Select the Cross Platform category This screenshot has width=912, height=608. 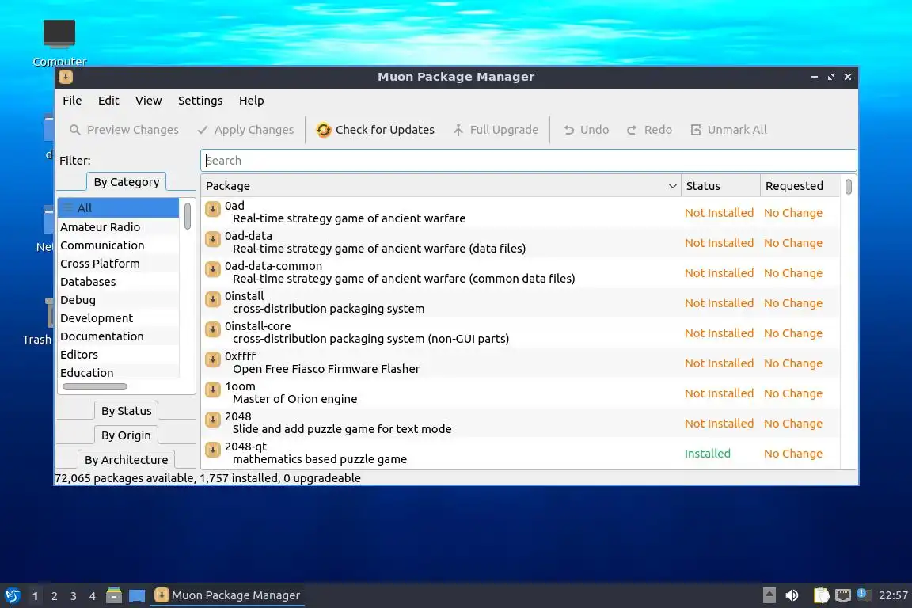(x=119, y=264)
